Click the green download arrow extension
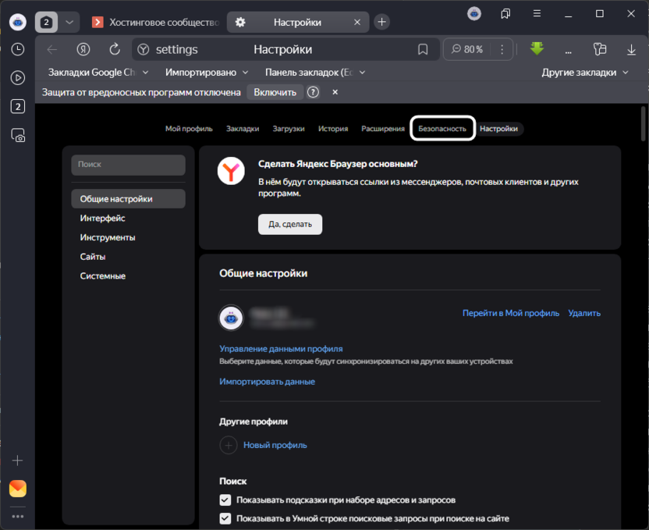Viewport: 649px width, 530px height. [x=537, y=49]
